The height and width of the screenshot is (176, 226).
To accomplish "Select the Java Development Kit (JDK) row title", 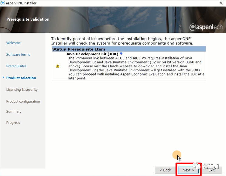I will [92, 54].
